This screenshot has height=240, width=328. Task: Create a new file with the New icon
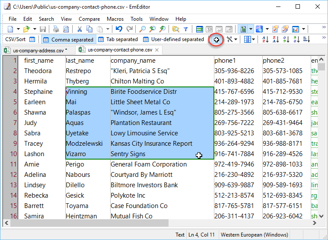click(10, 29)
